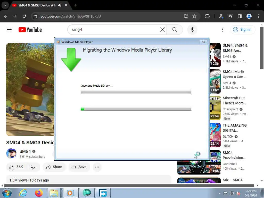
Task: Open Minecraft But There's More title link
Action: pyautogui.click(x=234, y=101)
